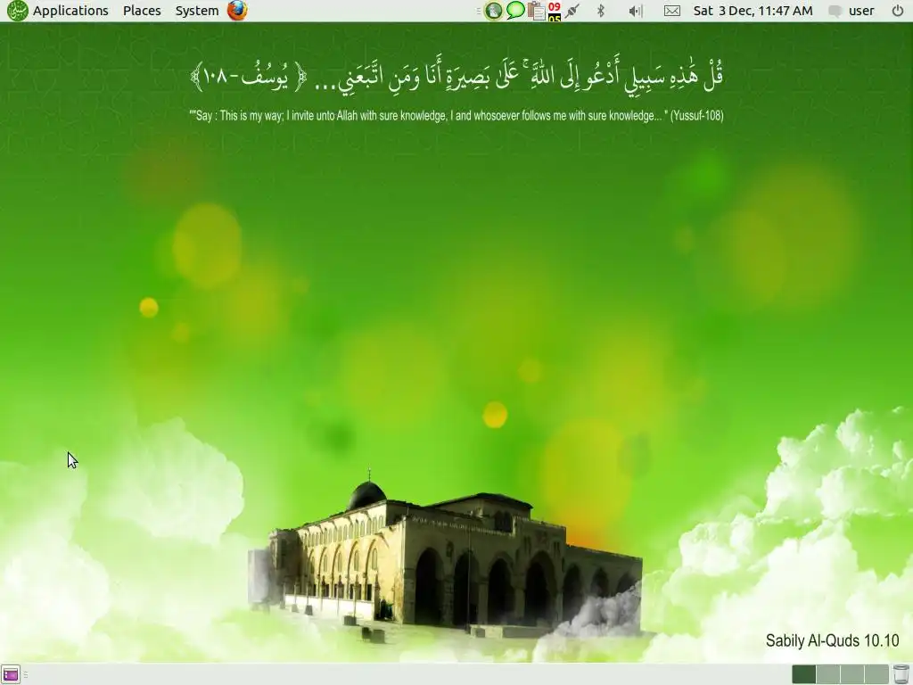Open the power session menu
Image resolution: width=913 pixels, height=685 pixels.
[x=897, y=11]
